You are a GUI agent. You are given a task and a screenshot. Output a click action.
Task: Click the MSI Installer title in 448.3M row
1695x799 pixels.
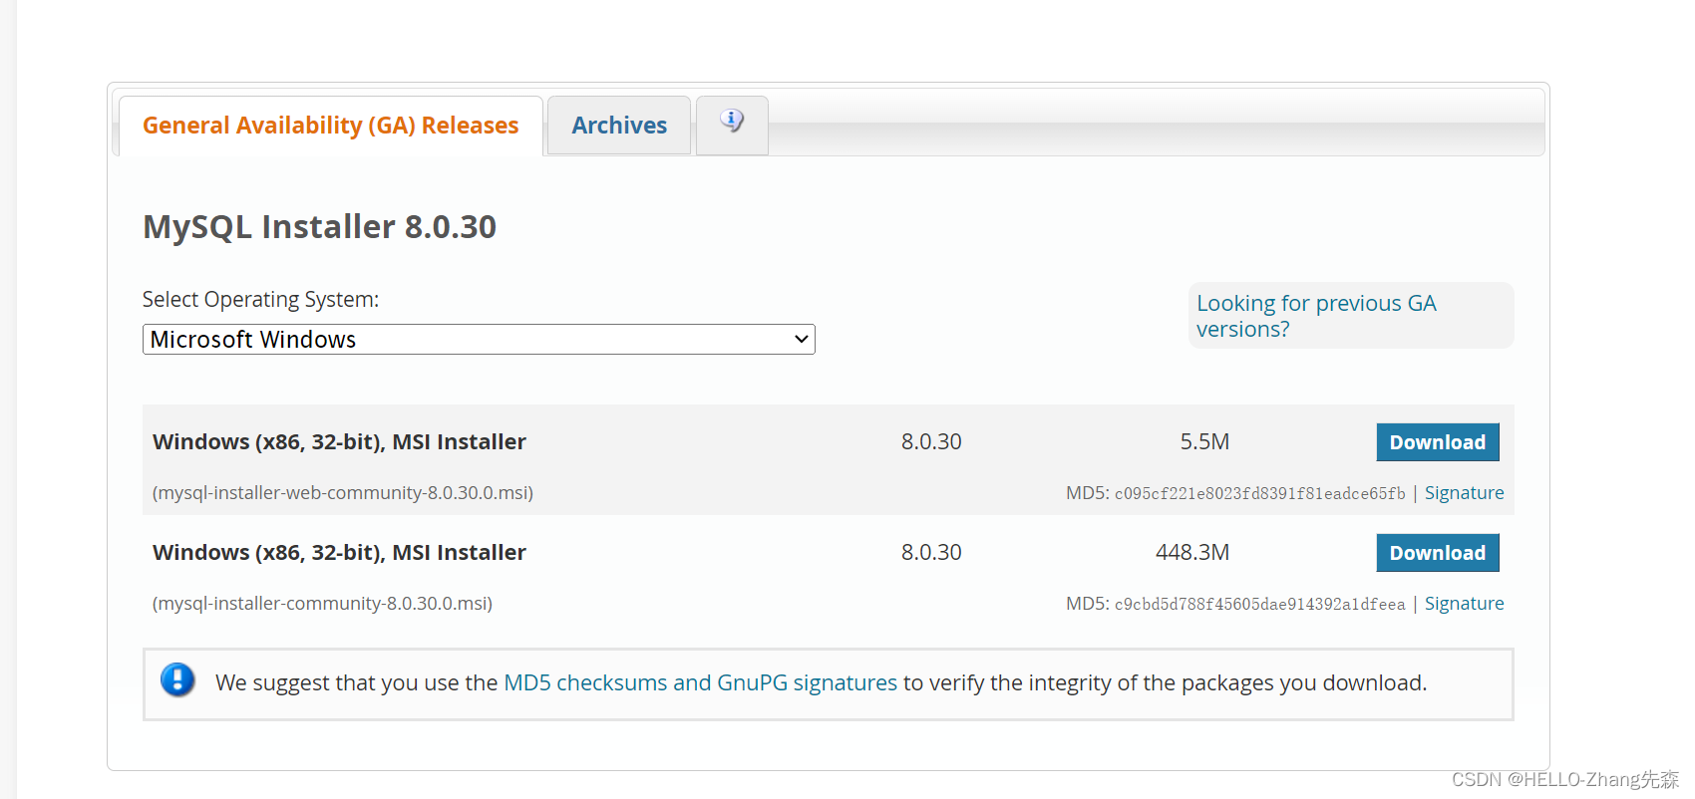pyautogui.click(x=339, y=553)
